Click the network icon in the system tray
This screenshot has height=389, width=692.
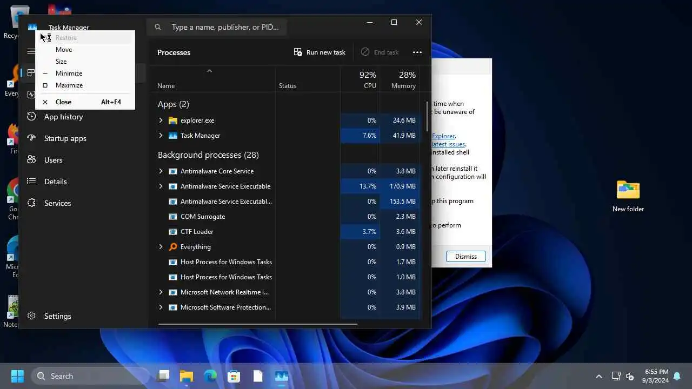[x=616, y=376]
